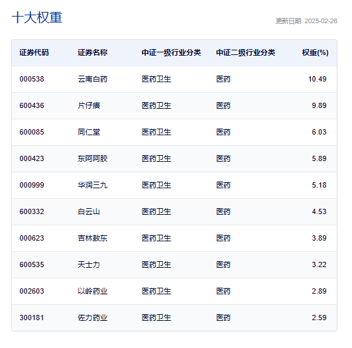352x348 pixels.
Task: Select stock name 天士力
Action: point(89,264)
